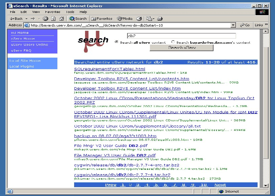
Task: Open the Forward history dropdown arrow
Action: pyautogui.click(x=39, y=18)
